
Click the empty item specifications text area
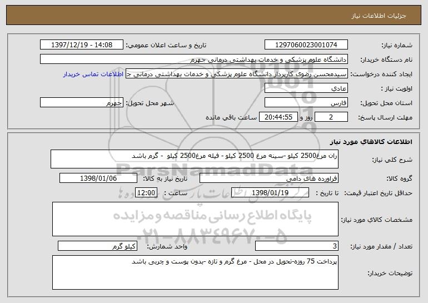(195, 219)
